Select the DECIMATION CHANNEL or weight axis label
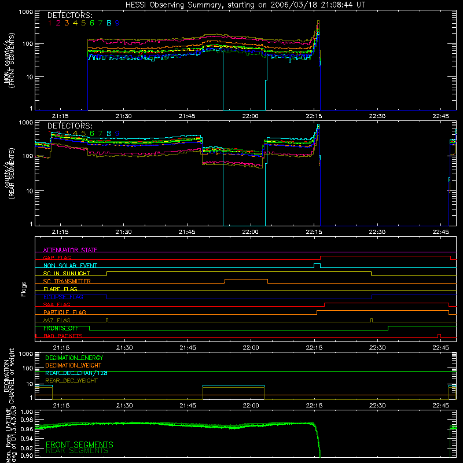 point(9,376)
